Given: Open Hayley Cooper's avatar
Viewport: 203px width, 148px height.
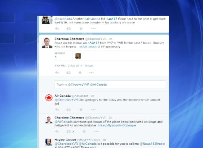Looking at the screenshot, I should [x=49, y=142].
